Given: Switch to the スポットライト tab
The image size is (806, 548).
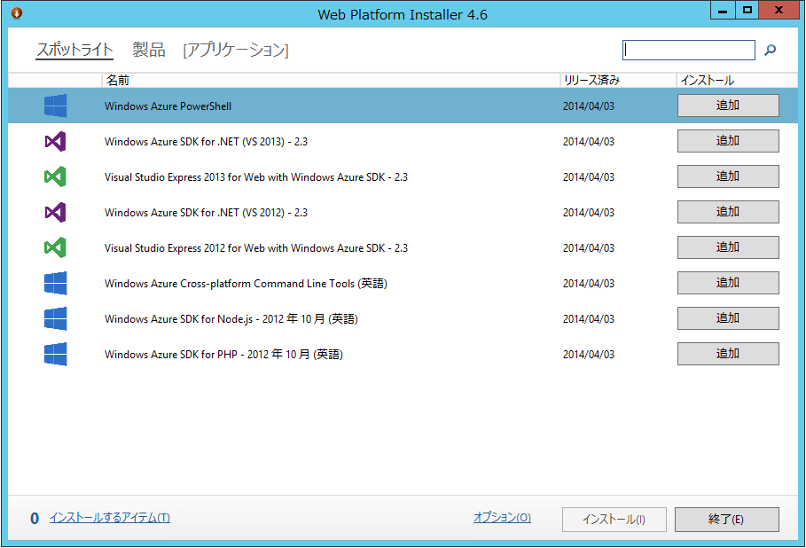Looking at the screenshot, I should click(74, 50).
